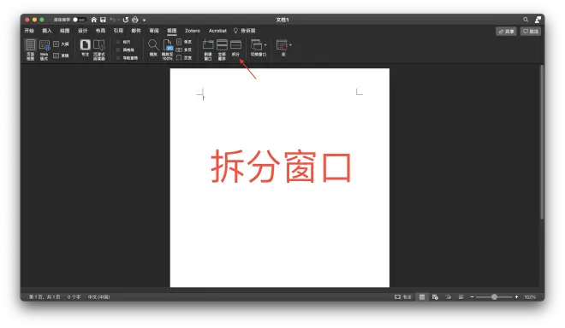Open the 审阅 (Review) ribbon tab
Viewport: 565px width, 328px height.
154,31
